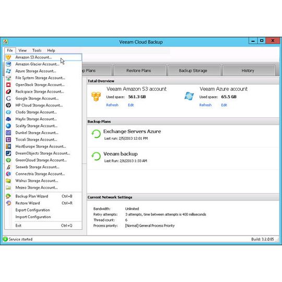Click the Process priority General Process Priority value
This screenshot has height=282, width=282.
(x=150, y=226)
